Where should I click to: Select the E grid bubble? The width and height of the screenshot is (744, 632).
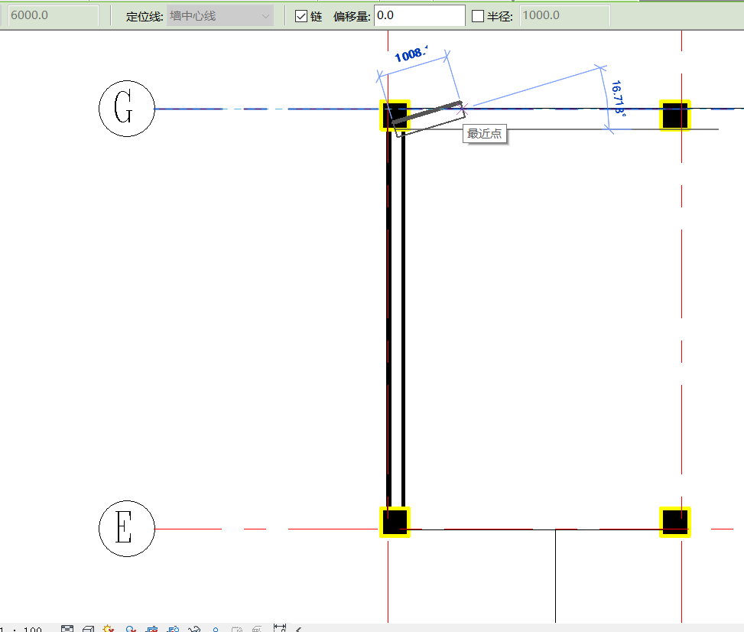pyautogui.click(x=127, y=529)
